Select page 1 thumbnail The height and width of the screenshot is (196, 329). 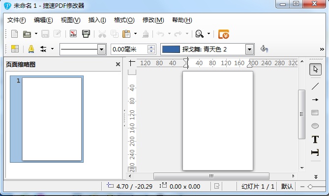tap(52, 119)
